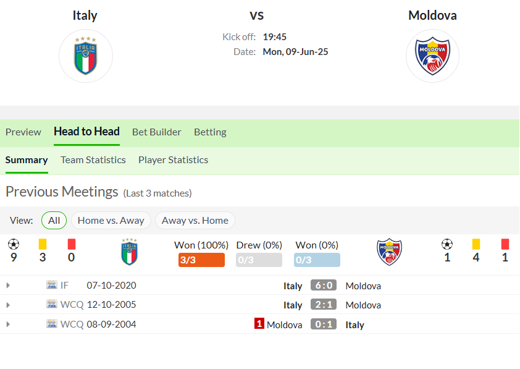Select the All view filter
The width and height of the screenshot is (520, 369).
(54, 220)
